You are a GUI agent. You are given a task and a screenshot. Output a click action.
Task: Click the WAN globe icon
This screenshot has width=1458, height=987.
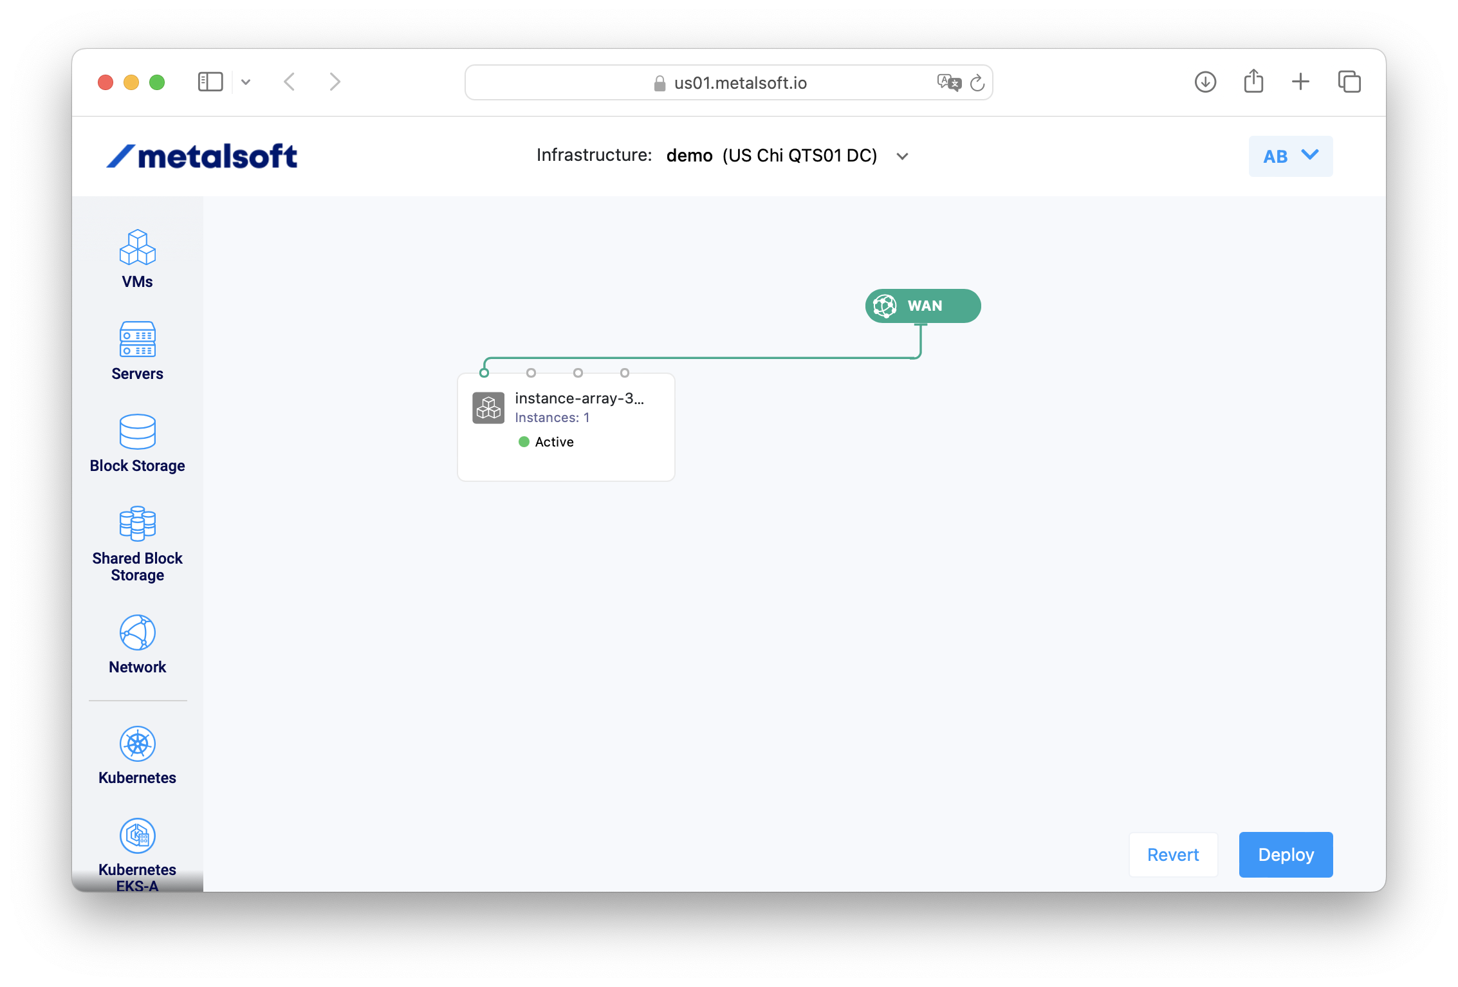[x=885, y=306]
